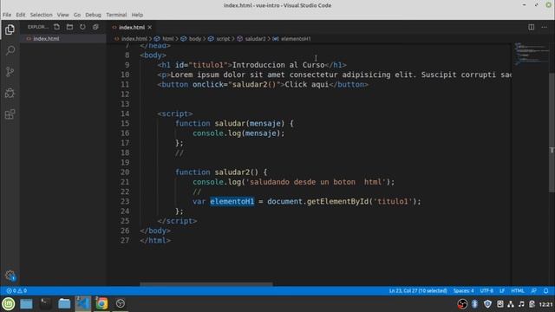
Task: Expand the body breadcrumb segment
Action: tap(191, 39)
